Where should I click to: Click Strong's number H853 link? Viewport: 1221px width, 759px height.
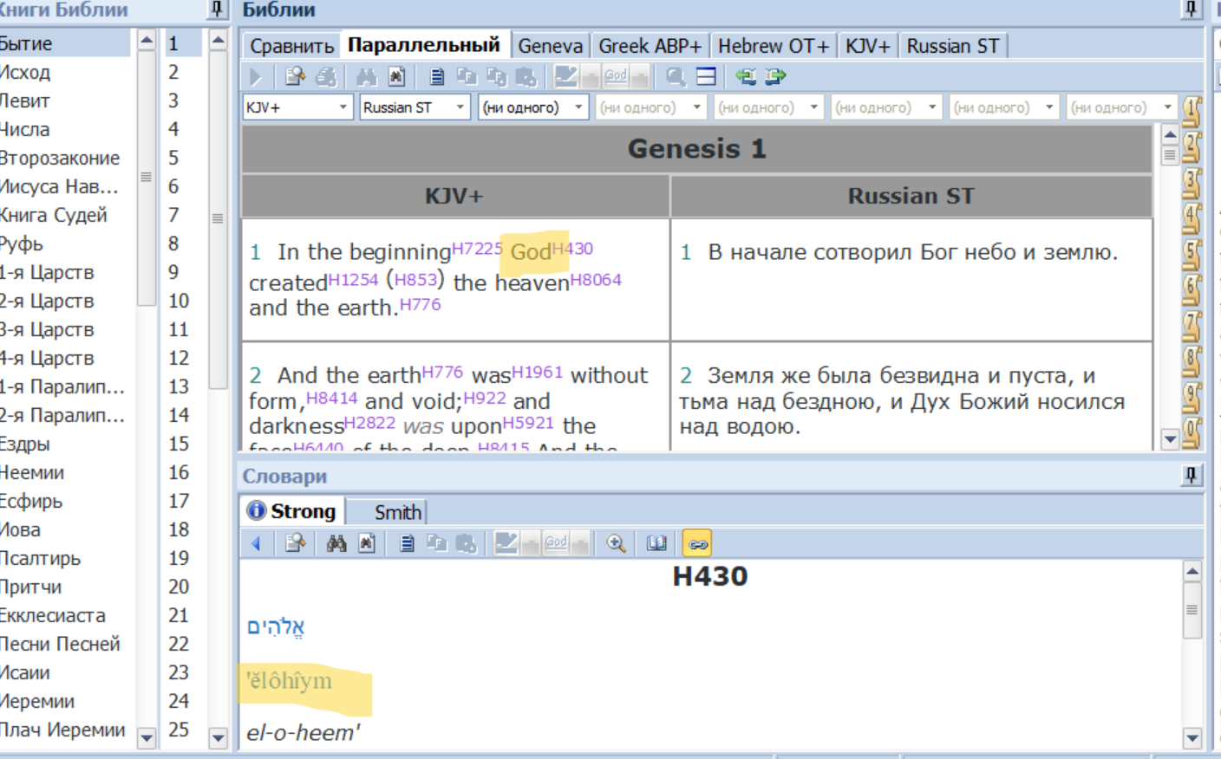(416, 280)
